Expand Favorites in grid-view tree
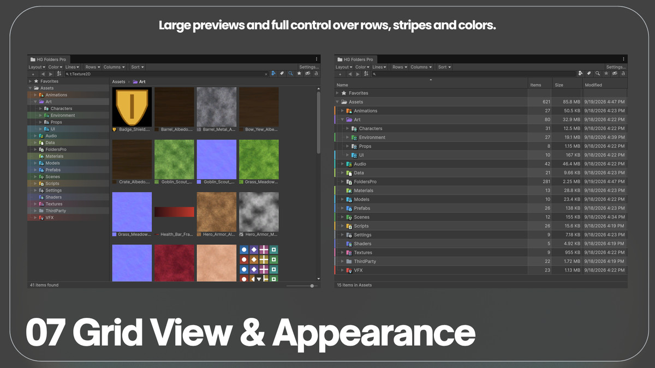Screen dimensions: 655x368 click(31, 81)
